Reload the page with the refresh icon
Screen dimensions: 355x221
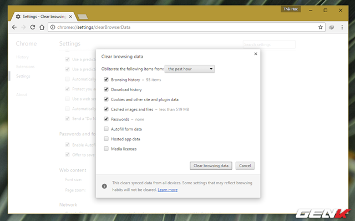[x=33, y=27]
